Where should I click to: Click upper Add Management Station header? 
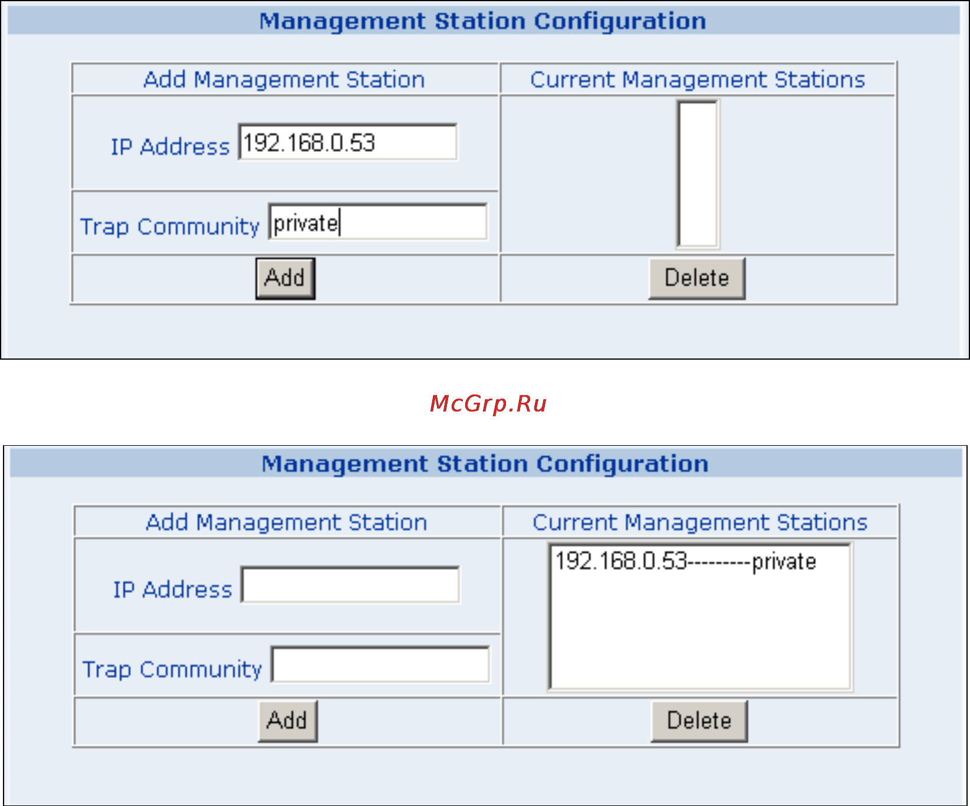click(284, 80)
